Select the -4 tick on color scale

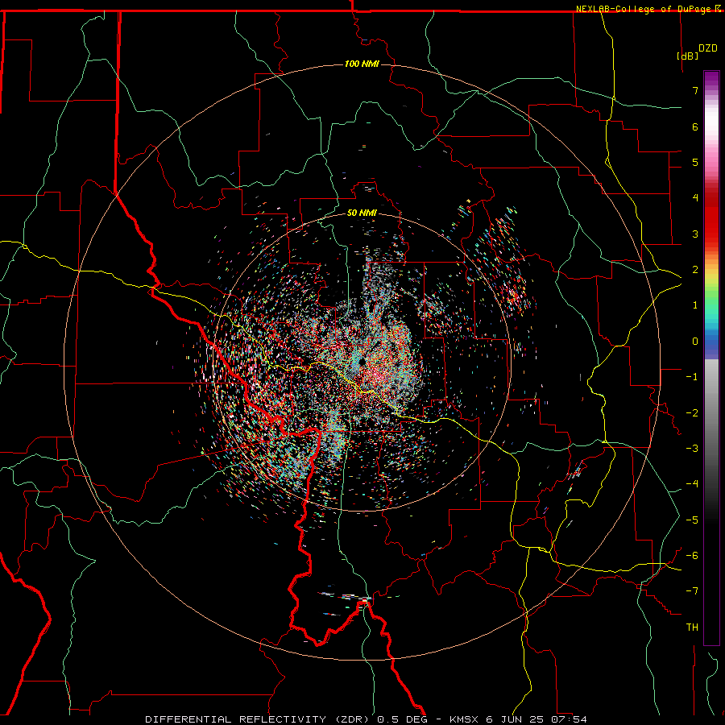click(692, 484)
